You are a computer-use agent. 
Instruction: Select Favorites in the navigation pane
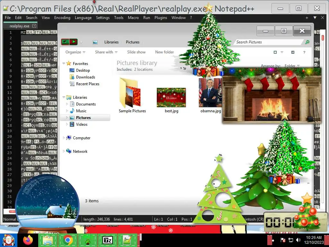80,63
